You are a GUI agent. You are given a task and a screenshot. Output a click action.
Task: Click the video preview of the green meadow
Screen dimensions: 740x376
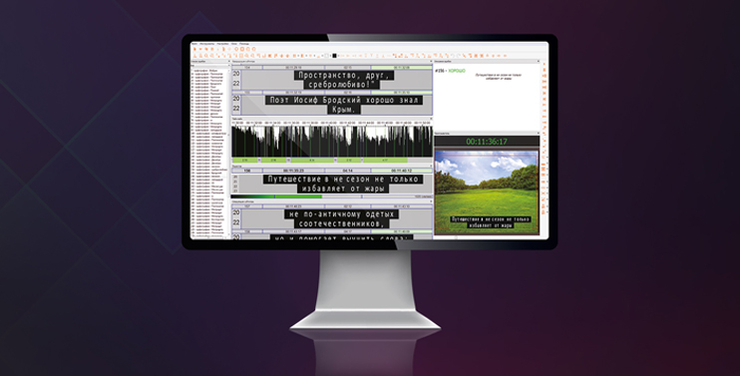(x=486, y=192)
